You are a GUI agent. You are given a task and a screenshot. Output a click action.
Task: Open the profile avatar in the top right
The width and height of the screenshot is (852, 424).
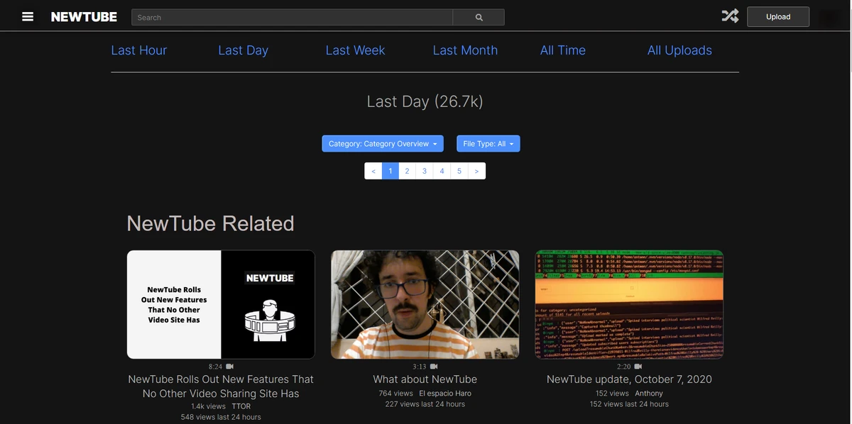click(x=832, y=16)
